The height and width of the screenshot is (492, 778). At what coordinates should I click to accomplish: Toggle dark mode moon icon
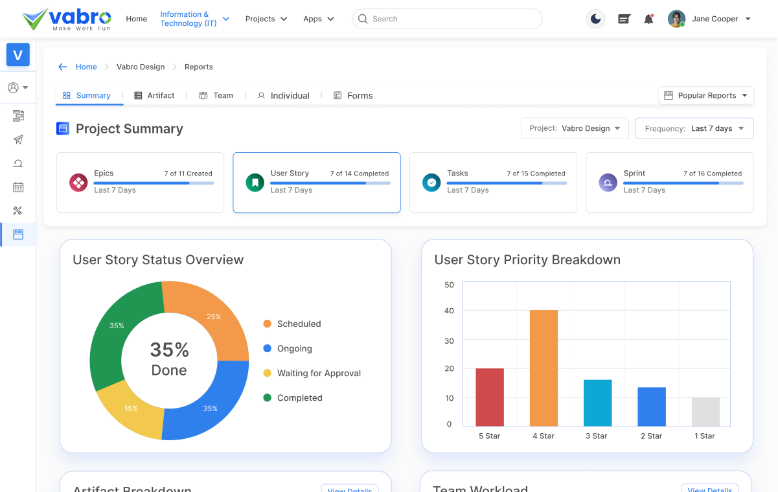(595, 19)
